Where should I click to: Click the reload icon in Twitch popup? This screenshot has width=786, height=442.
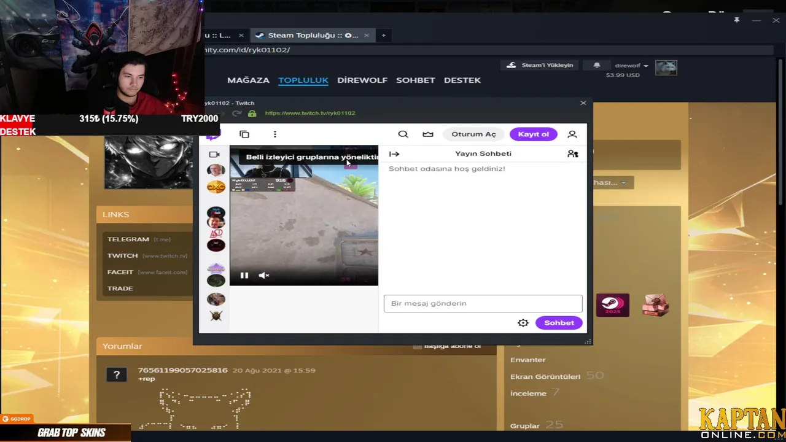tap(236, 114)
